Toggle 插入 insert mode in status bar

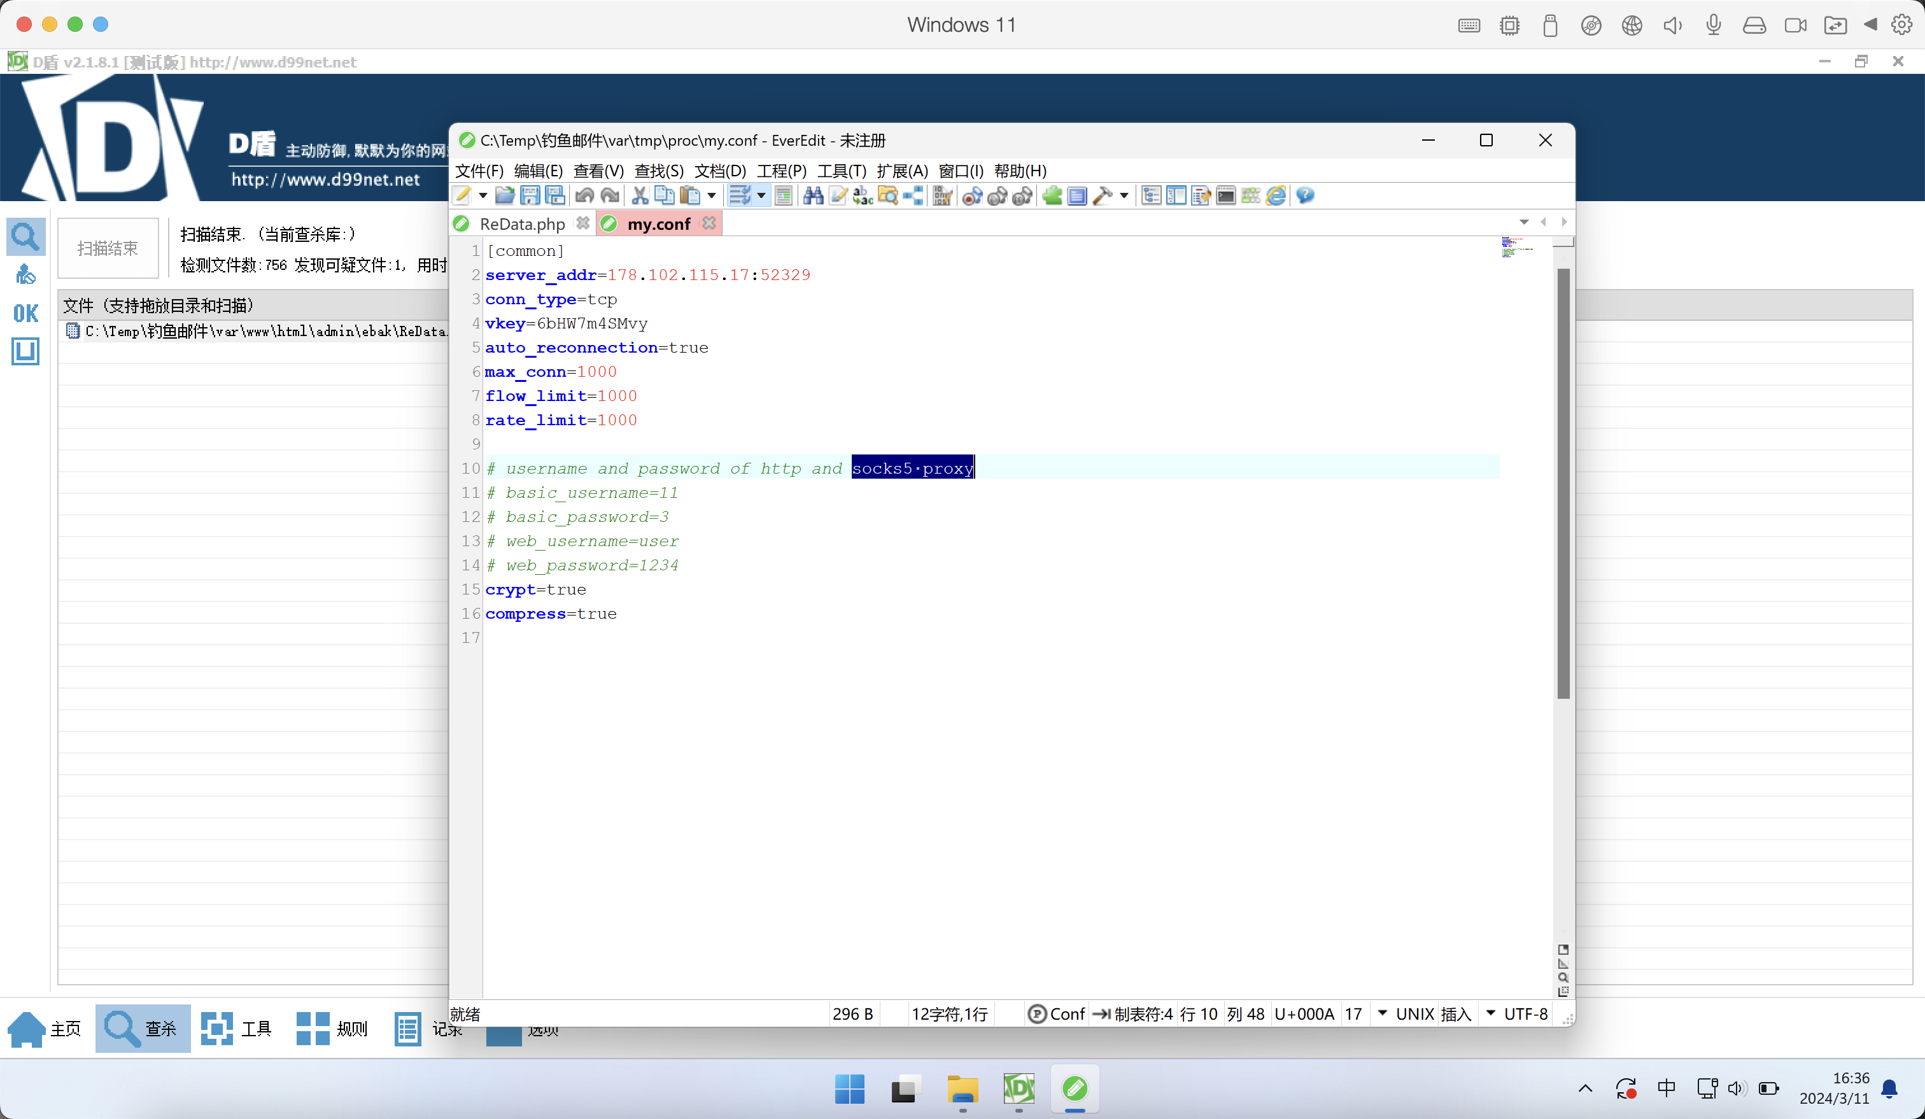click(1456, 1013)
